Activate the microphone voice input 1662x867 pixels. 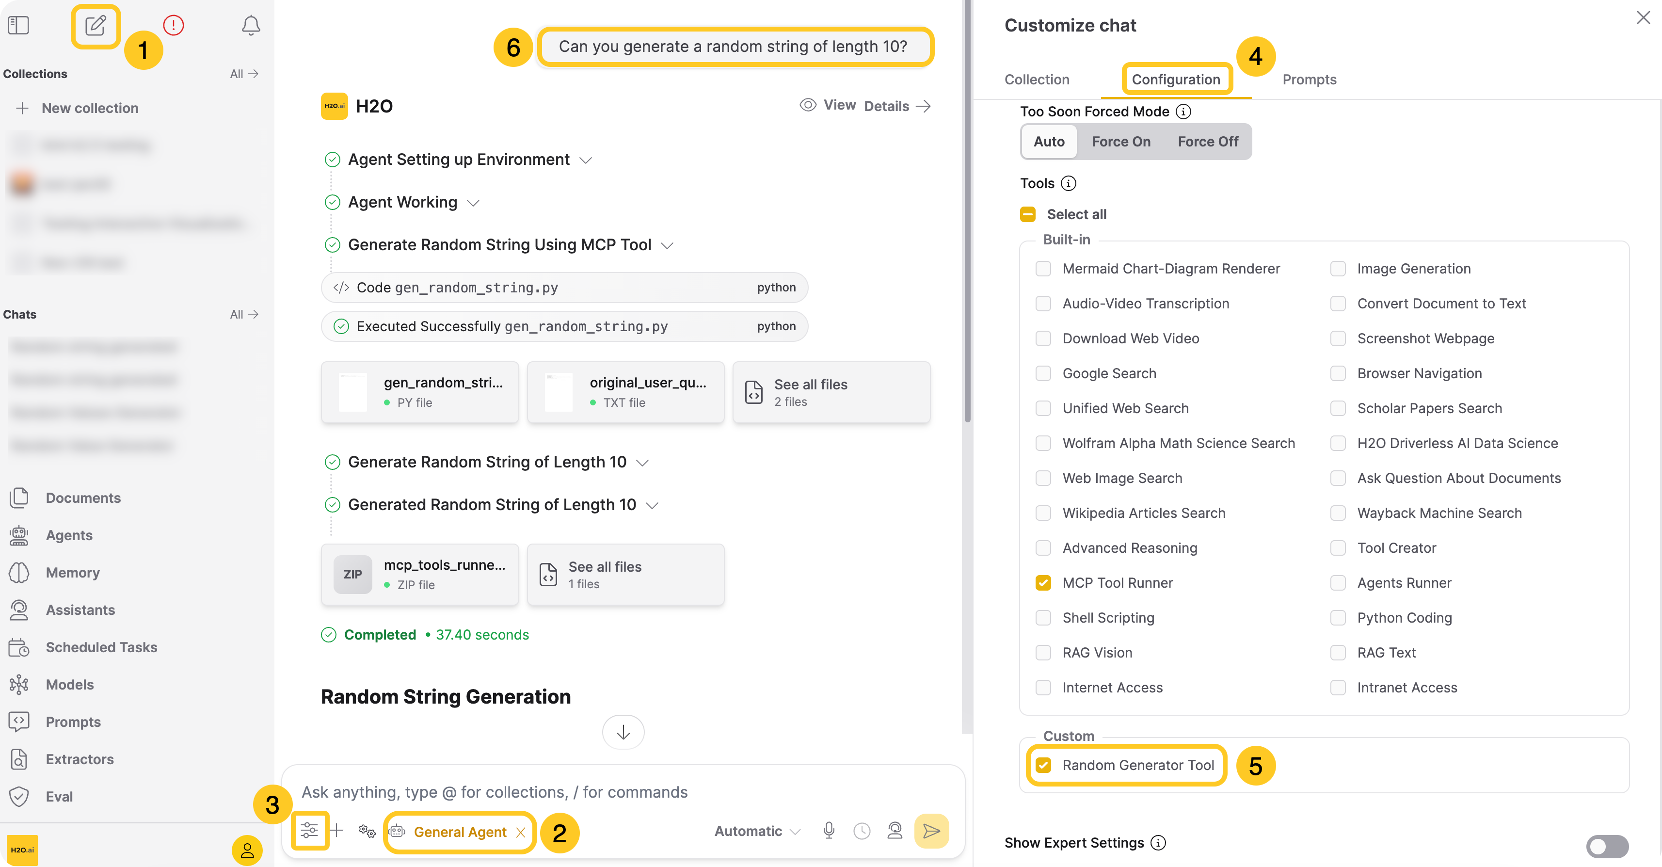pos(829,831)
